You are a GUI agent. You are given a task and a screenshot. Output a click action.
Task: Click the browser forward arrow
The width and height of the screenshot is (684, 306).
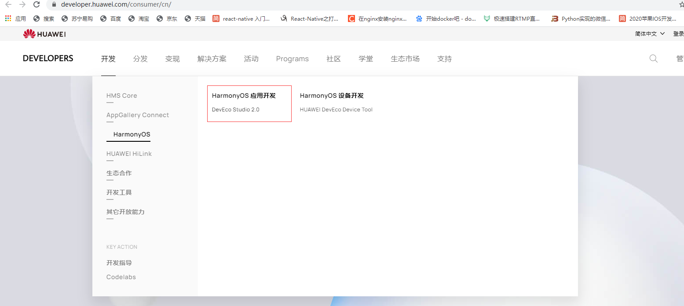[x=22, y=4]
